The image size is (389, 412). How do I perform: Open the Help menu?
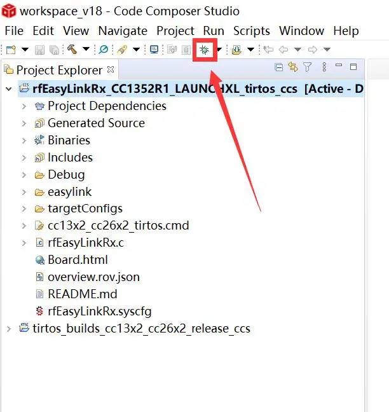coord(346,31)
